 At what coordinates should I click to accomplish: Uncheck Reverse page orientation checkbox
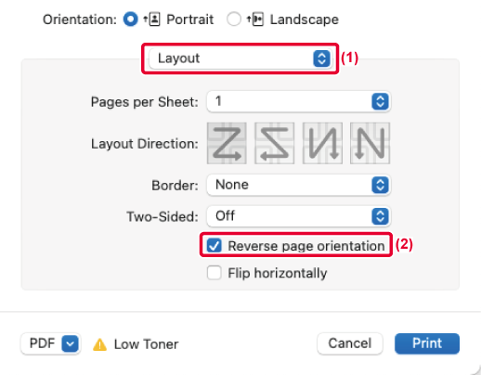(x=214, y=246)
